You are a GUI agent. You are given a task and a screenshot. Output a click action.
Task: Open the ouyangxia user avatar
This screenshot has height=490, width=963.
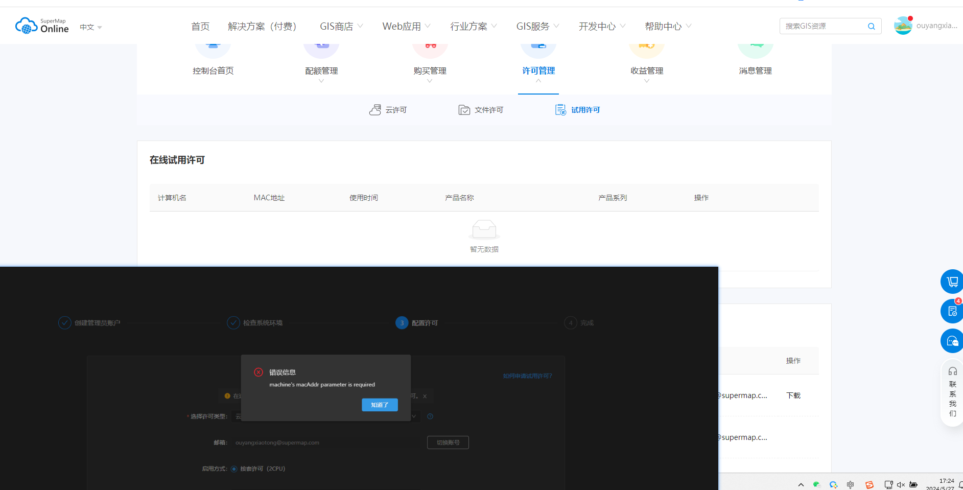point(903,26)
